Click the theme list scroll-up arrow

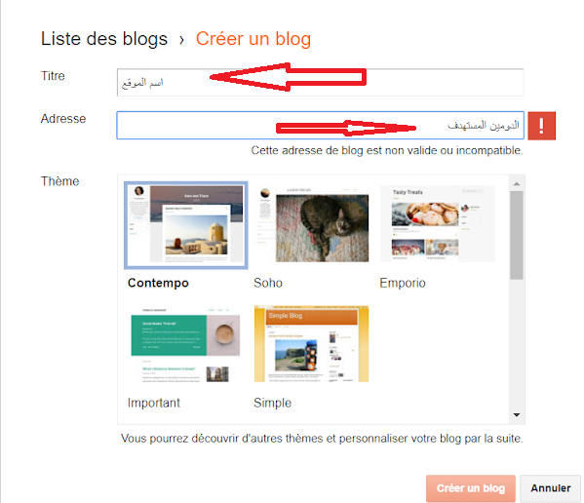[517, 184]
